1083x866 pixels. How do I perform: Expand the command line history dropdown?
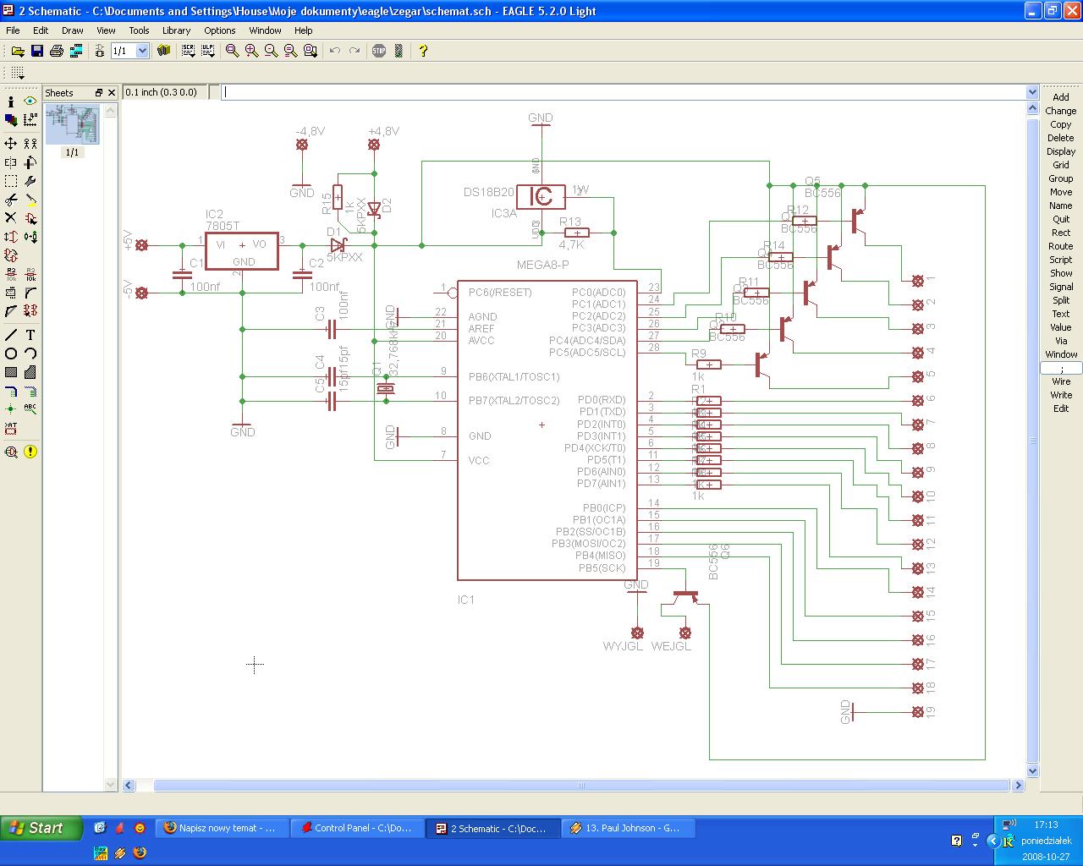click(x=1032, y=92)
